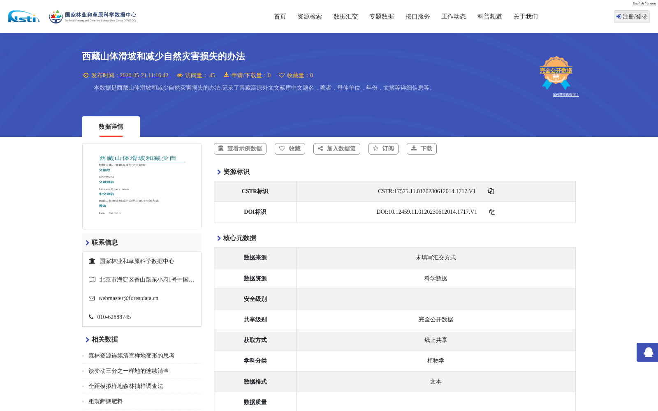Click the 资源标识 section heading
658x411 pixels.
click(236, 172)
